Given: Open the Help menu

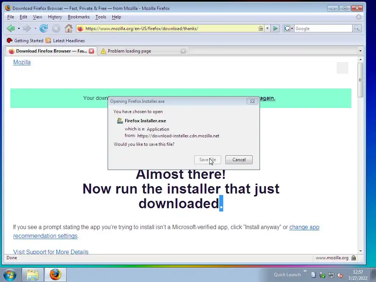Looking at the screenshot, I should pyautogui.click(x=116, y=17).
